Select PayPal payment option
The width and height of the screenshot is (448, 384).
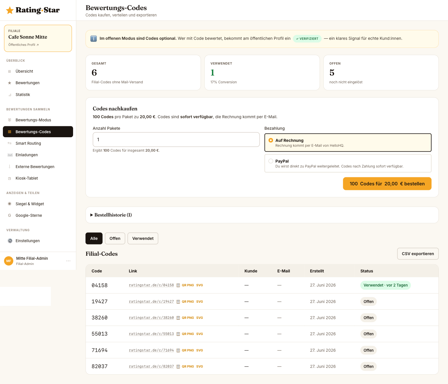click(x=348, y=163)
